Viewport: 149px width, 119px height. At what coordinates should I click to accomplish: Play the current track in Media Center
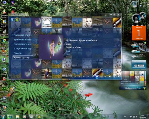click(97, 77)
